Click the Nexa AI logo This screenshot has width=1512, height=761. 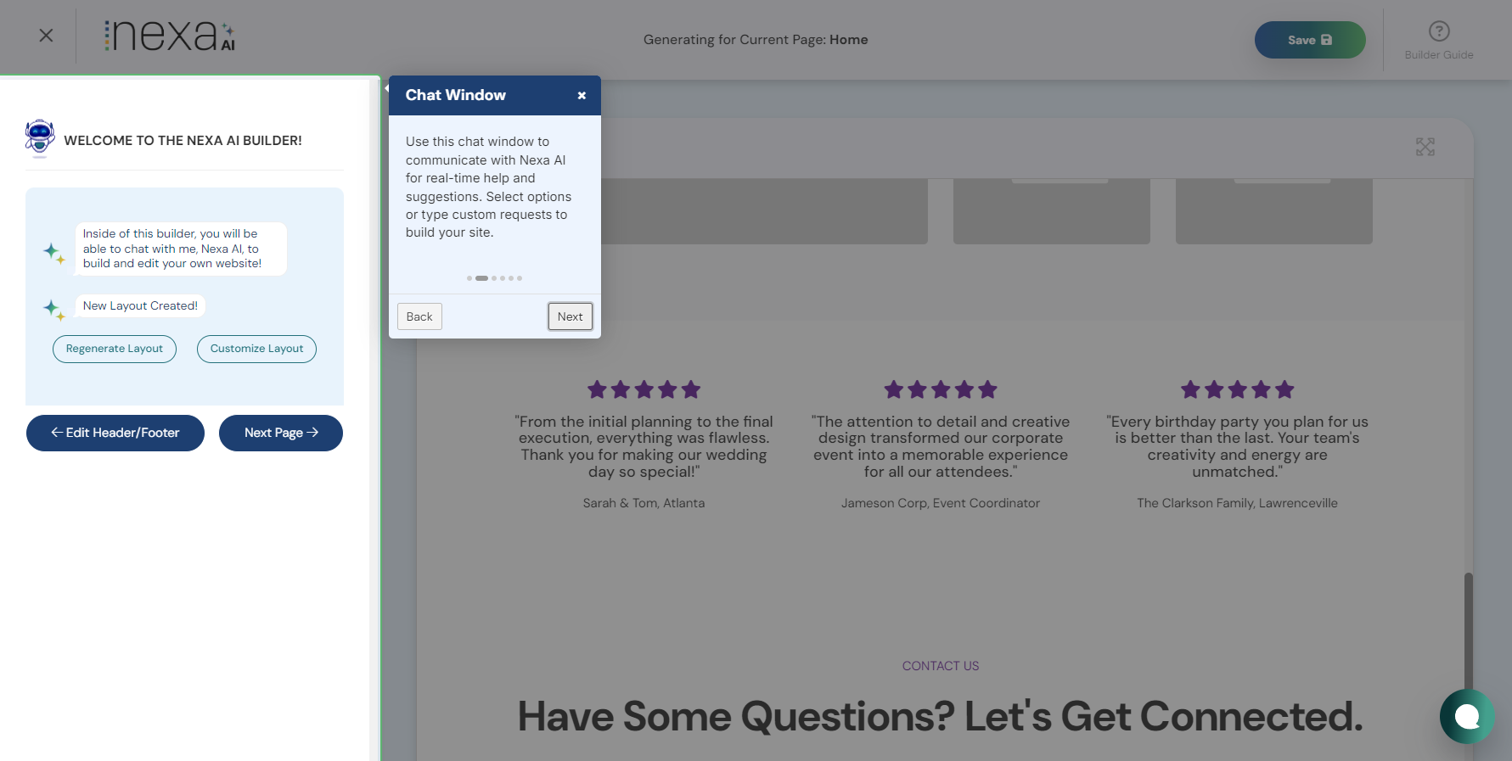169,36
